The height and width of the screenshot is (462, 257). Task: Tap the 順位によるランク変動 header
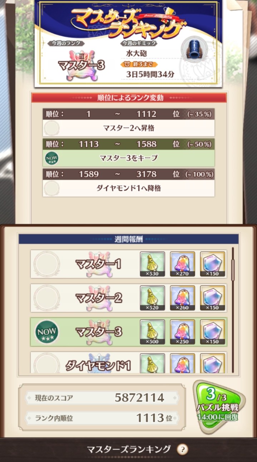[129, 98]
